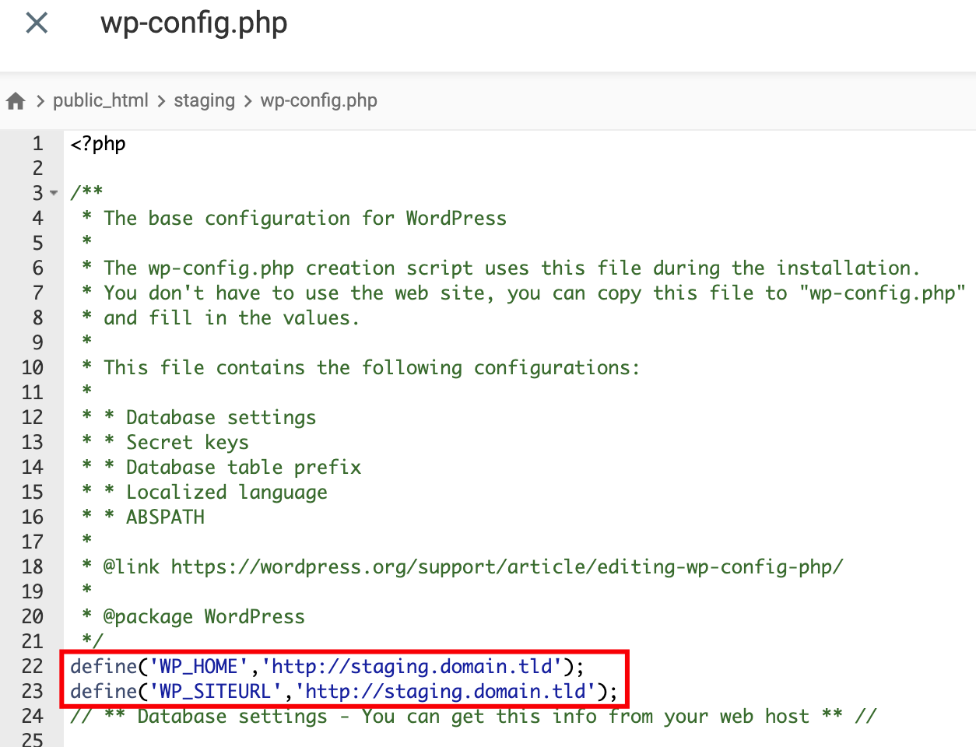Click the wp-config.php title at top
Image resolution: width=976 pixels, height=747 pixels.
(194, 23)
